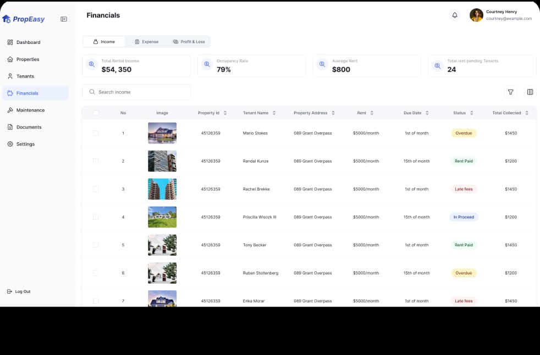Click Courtney Henry's profile avatar
This screenshot has height=355, width=540.
click(476, 15)
